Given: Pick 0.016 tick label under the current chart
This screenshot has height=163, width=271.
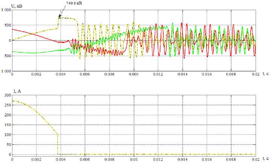Looking at the screenshot, I should (x=207, y=159).
